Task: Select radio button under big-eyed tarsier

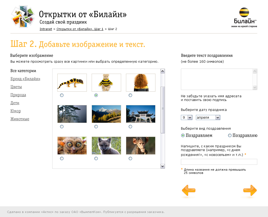Action: click(x=62, y=158)
